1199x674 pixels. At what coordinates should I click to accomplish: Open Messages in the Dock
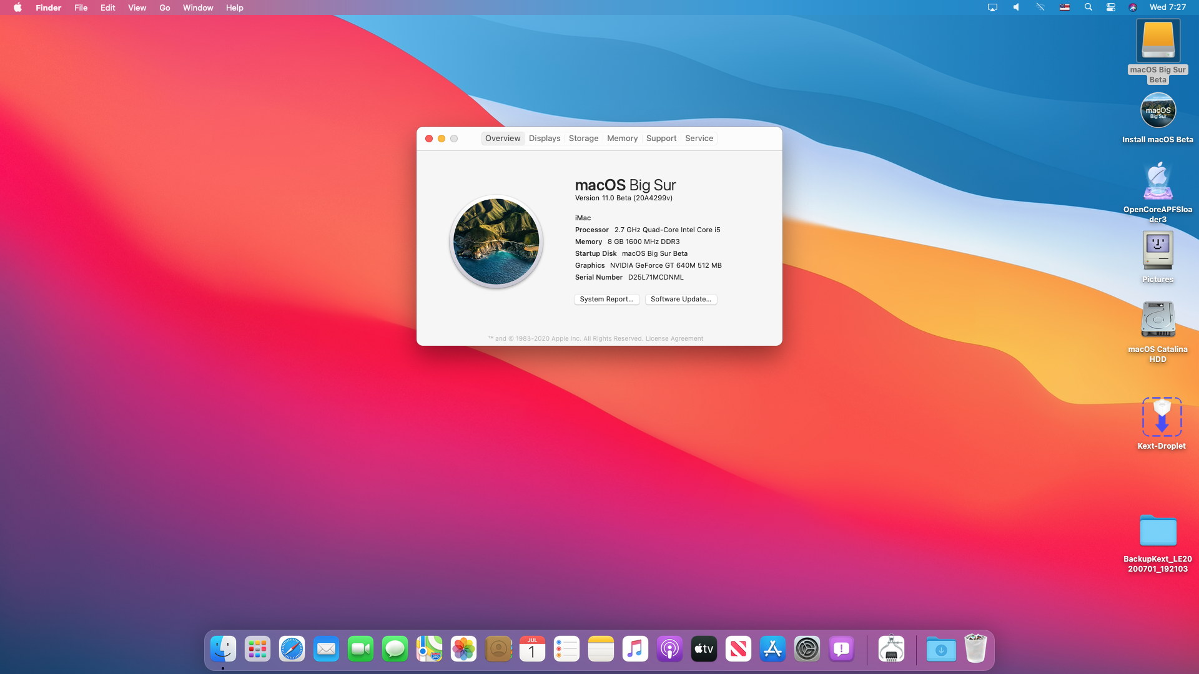(x=395, y=650)
